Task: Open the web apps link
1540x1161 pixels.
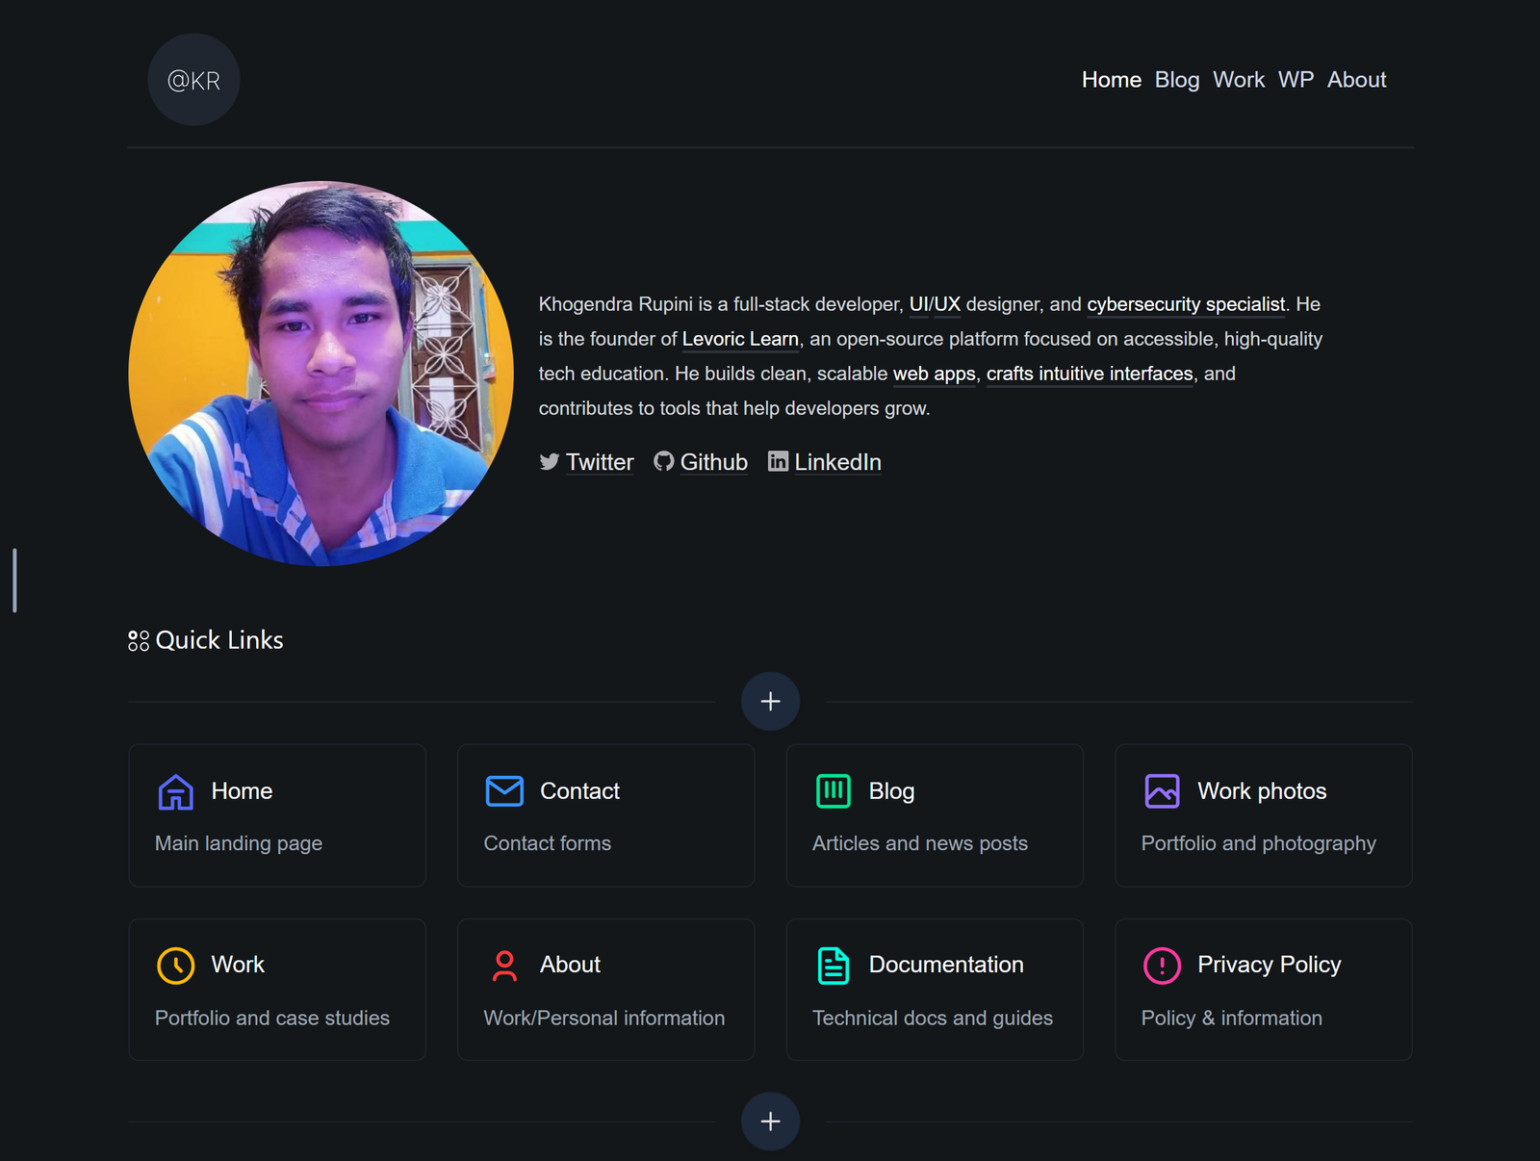Action: 934,374
